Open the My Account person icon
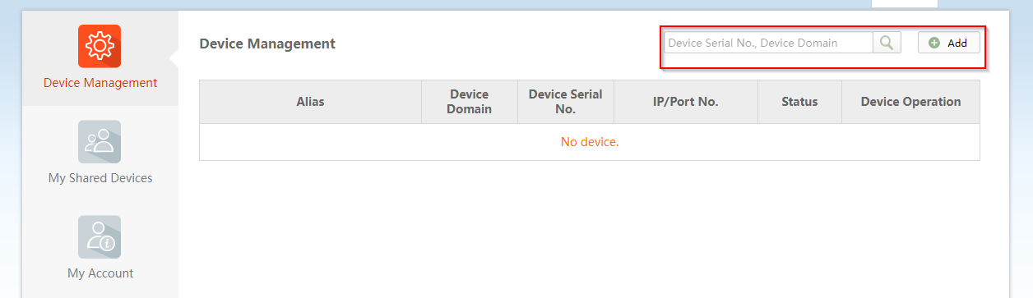Screen dimensions: 1033x298 (x=100, y=236)
